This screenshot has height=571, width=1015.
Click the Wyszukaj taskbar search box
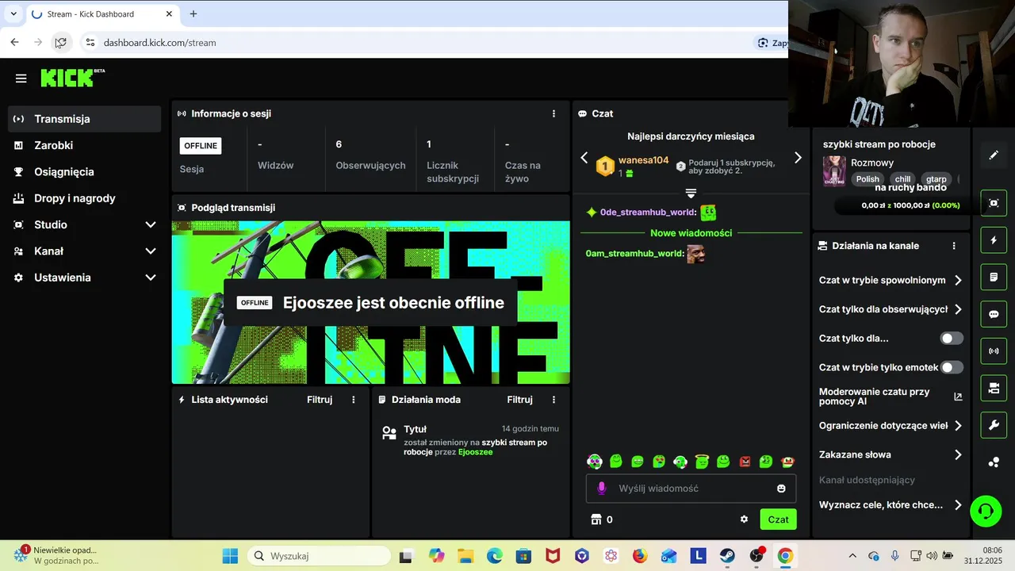[x=319, y=556]
